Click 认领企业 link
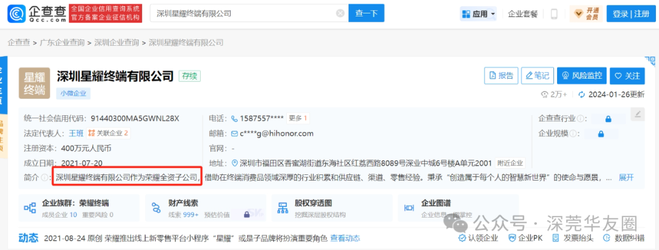This screenshot has width=659, height=250. pyautogui.click(x=478, y=238)
